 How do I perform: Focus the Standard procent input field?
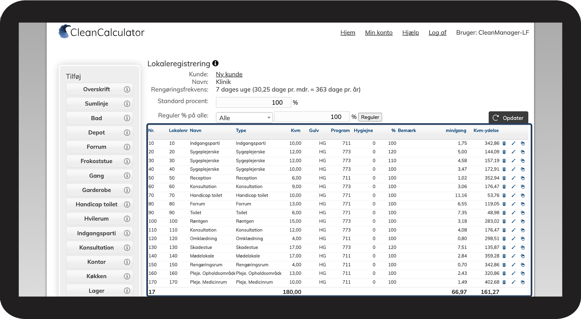[253, 103]
